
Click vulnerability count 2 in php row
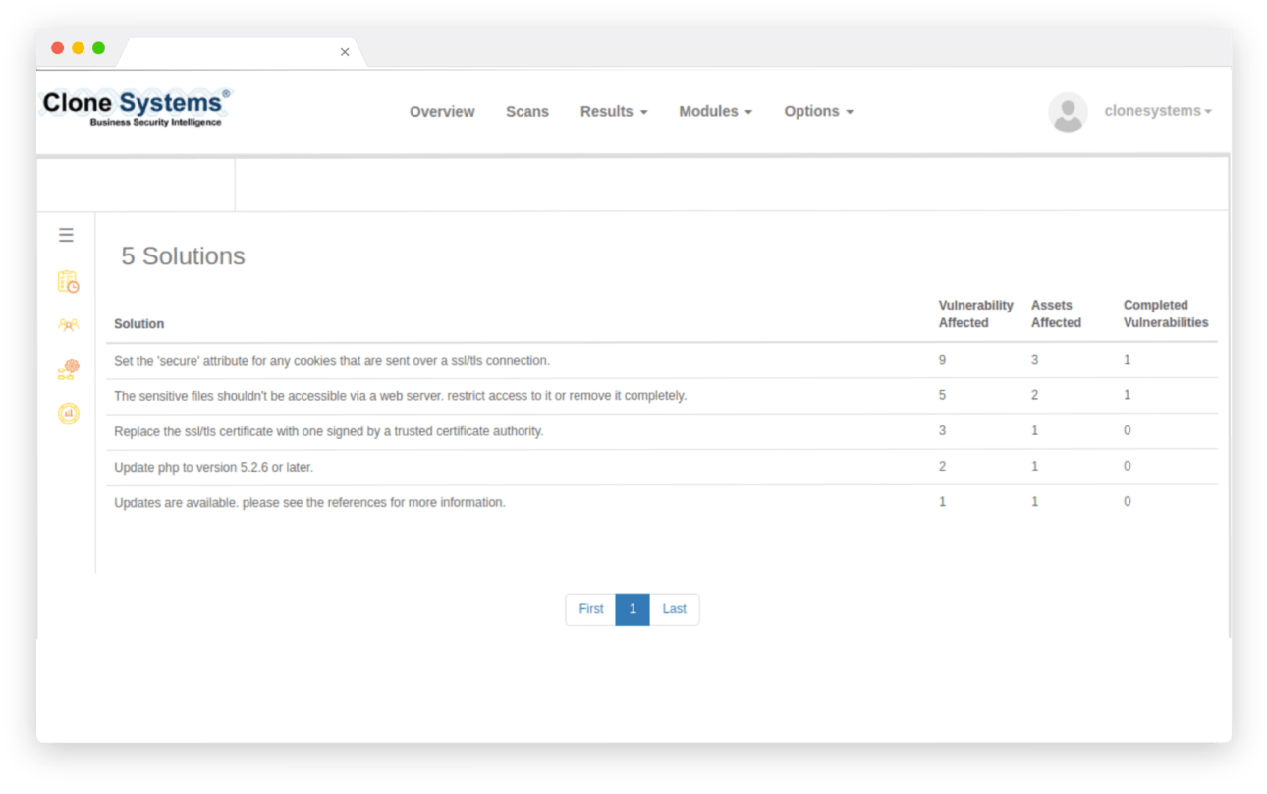click(x=943, y=466)
